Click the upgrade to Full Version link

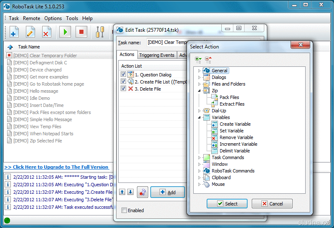coord(56,167)
